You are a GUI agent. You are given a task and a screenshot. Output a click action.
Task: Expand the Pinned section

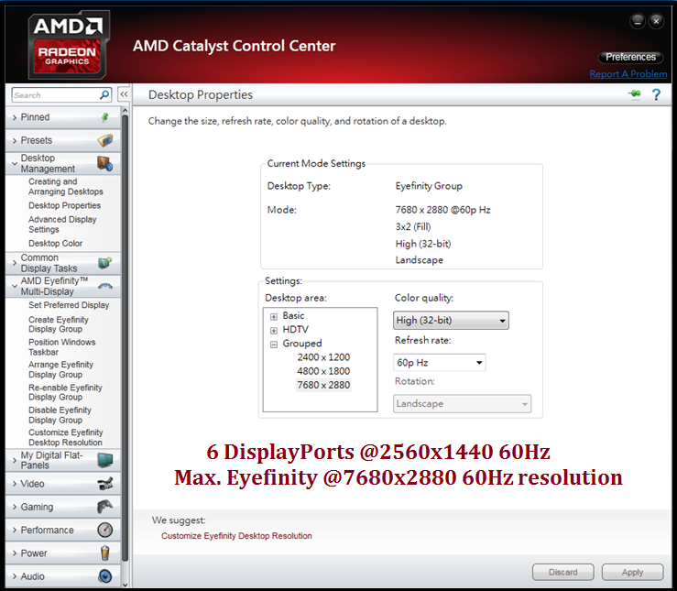[x=15, y=117]
